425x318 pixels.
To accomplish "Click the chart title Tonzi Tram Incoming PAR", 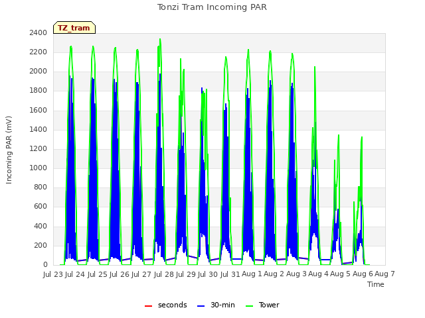I will tap(212, 7).
